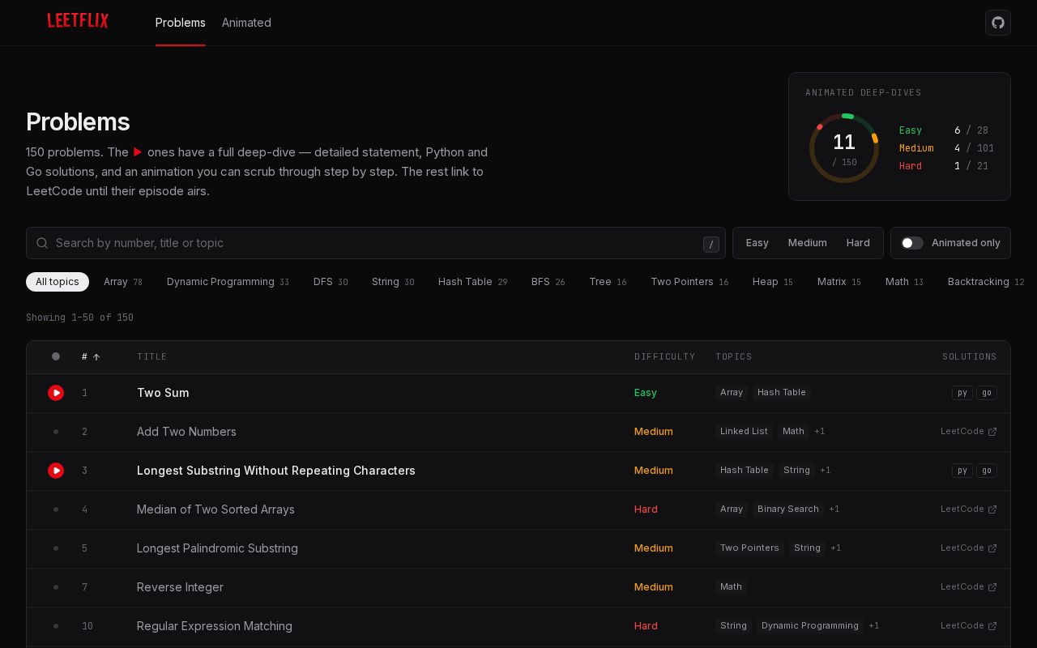The image size is (1037, 648).
Task: Filter by Hard difficulty button
Action: pos(858,243)
